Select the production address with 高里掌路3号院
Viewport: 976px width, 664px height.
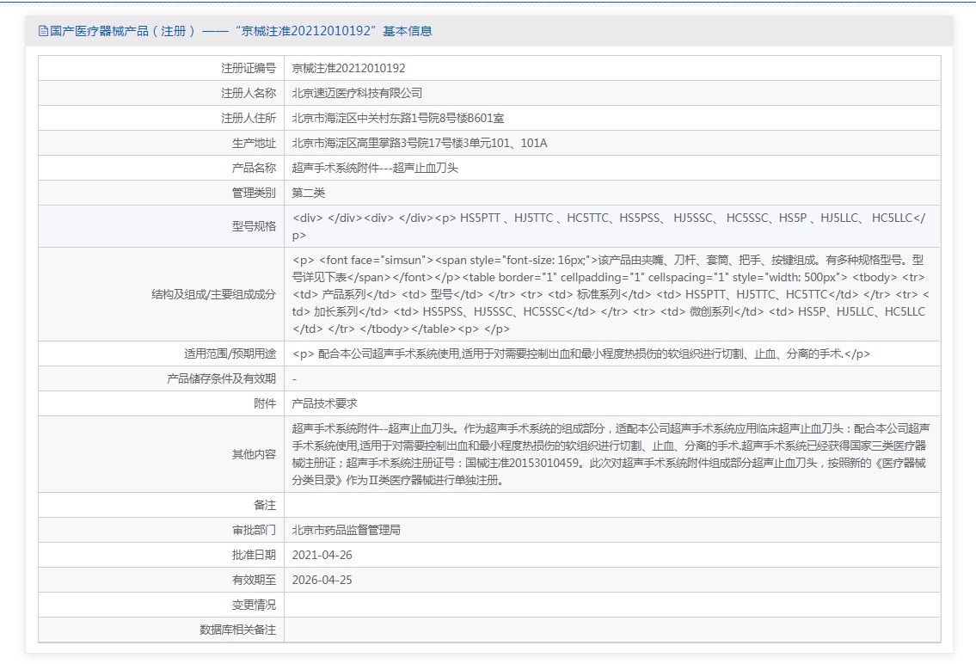coord(420,143)
